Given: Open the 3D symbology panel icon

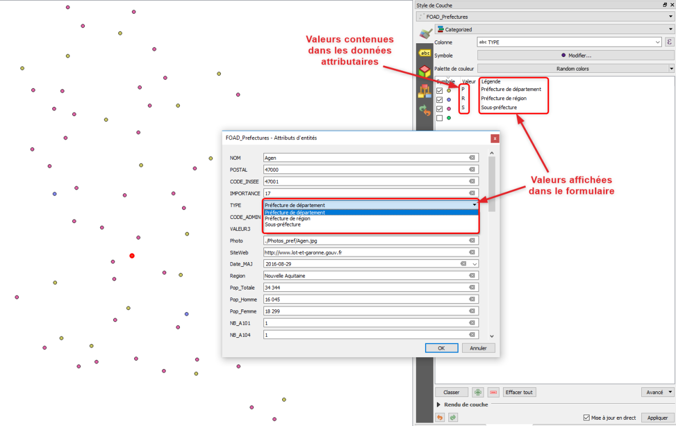Looking at the screenshot, I should [424, 71].
